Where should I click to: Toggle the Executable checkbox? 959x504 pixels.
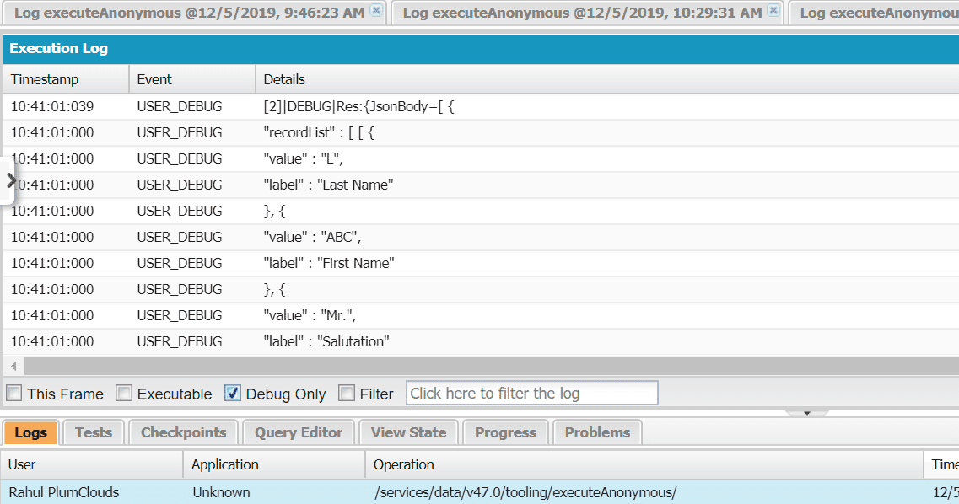click(124, 394)
